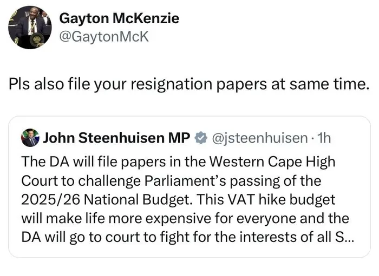
Task: Visit the @GaytonMcK handle link
Action: [x=104, y=37]
